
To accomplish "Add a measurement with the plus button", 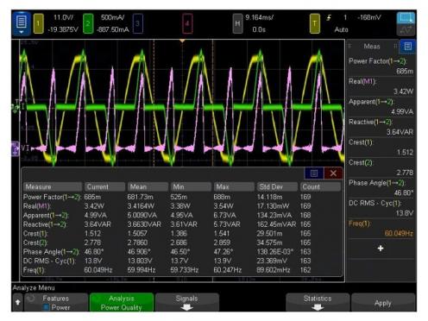I will (381, 249).
